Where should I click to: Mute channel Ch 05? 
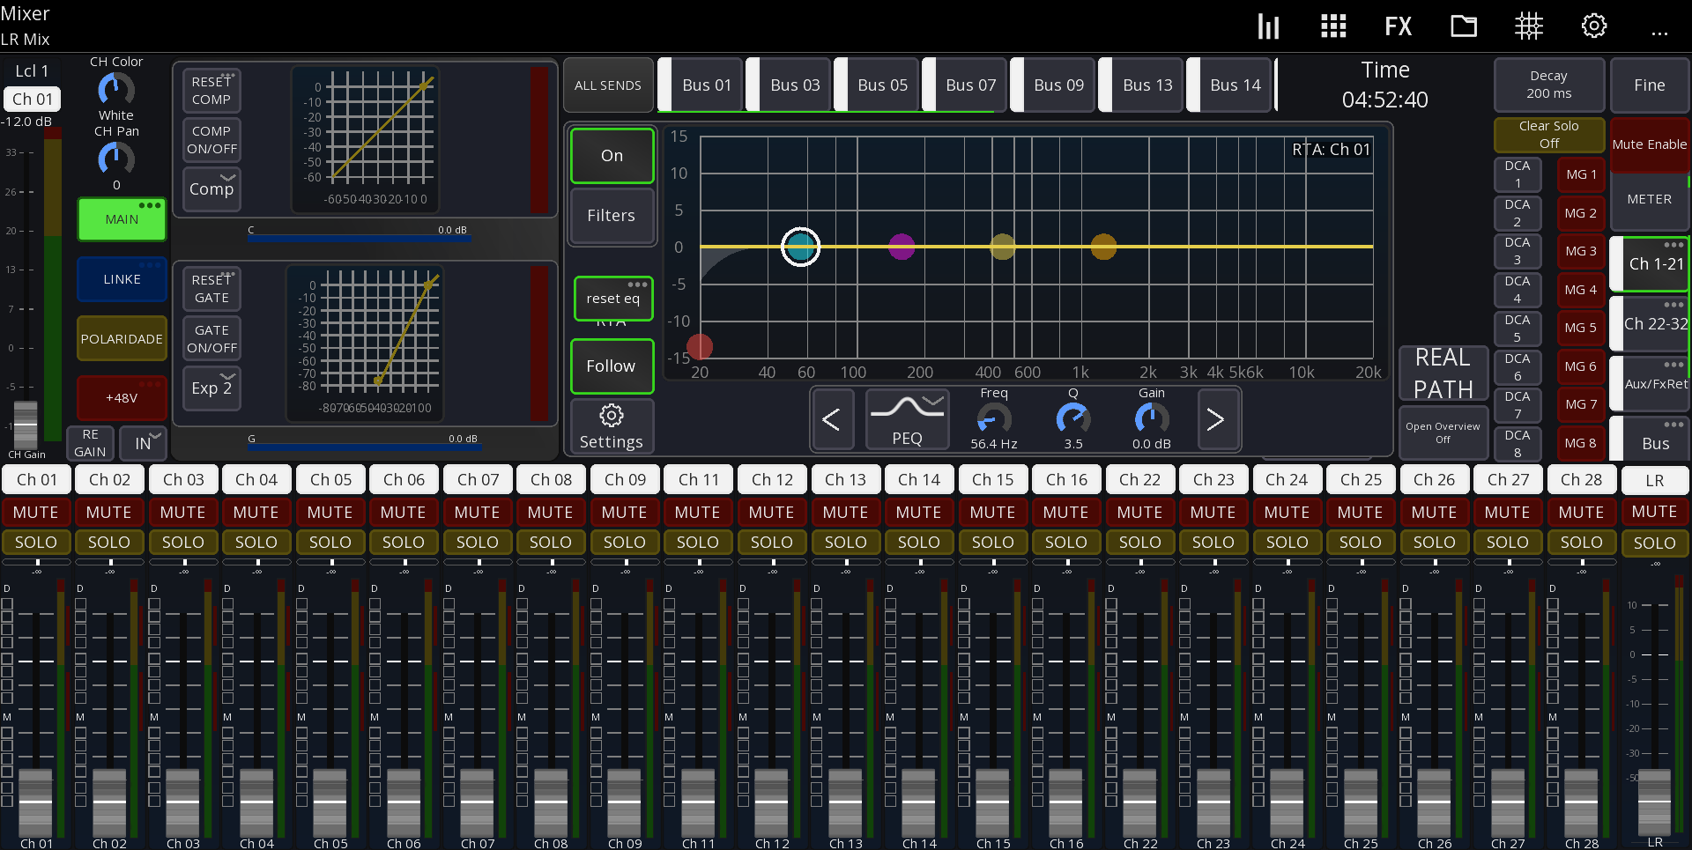[x=330, y=512]
